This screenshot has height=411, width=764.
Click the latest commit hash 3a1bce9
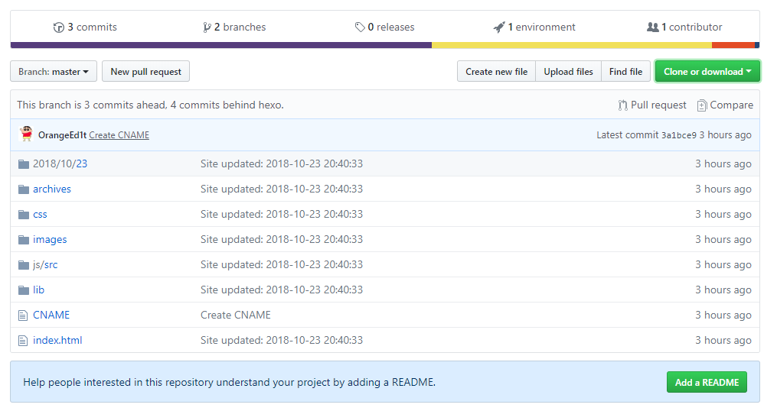678,135
